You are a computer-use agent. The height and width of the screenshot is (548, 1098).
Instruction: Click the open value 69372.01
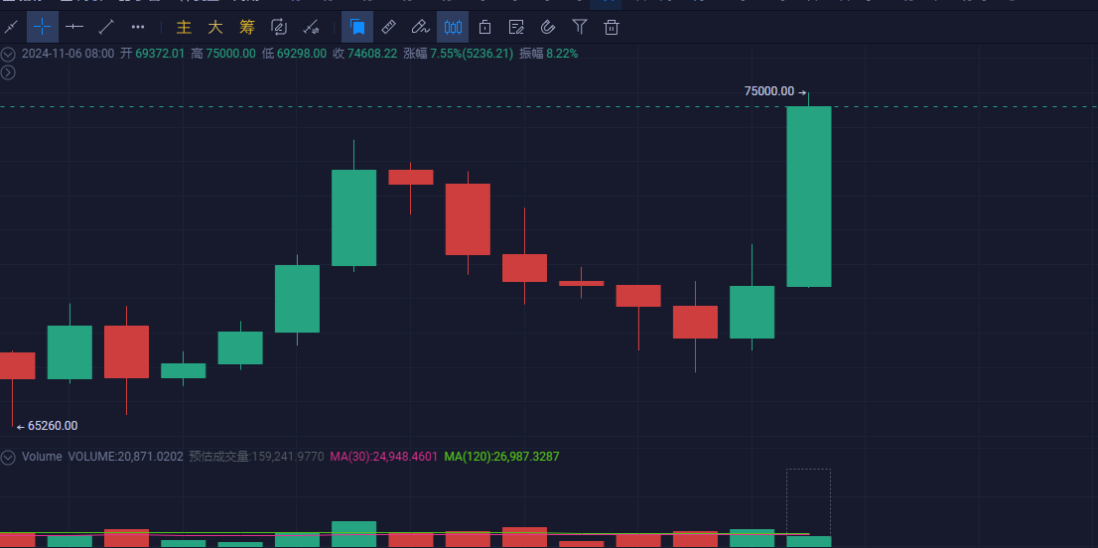coord(160,54)
